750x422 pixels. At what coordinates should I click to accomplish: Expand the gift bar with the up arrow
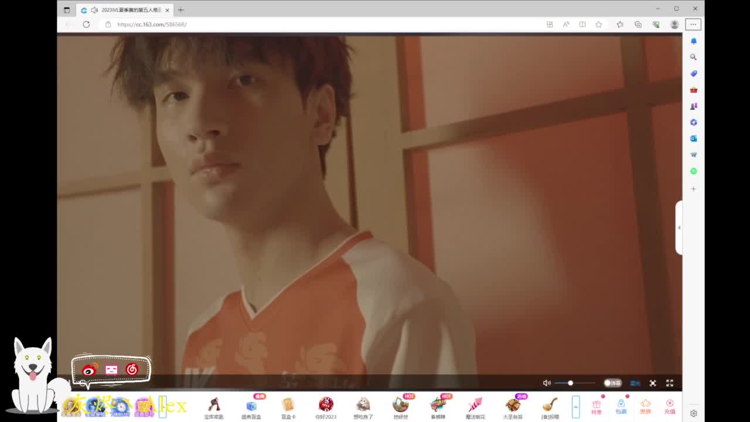(575, 406)
